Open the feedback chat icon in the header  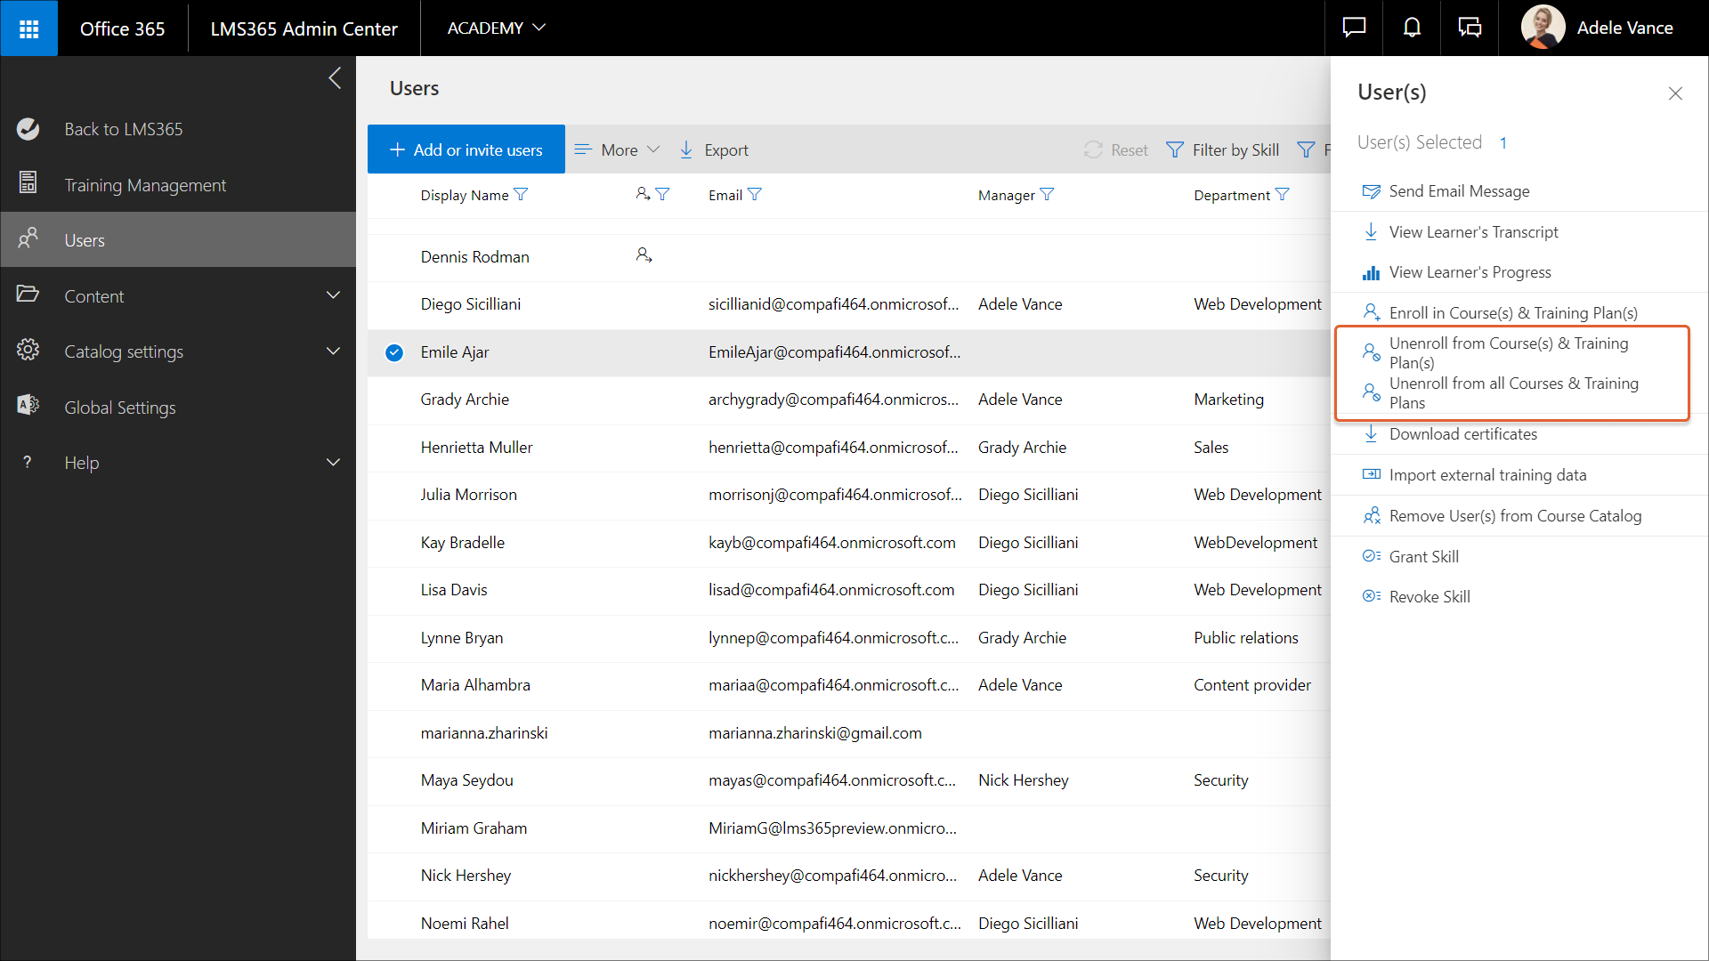pos(1354,28)
